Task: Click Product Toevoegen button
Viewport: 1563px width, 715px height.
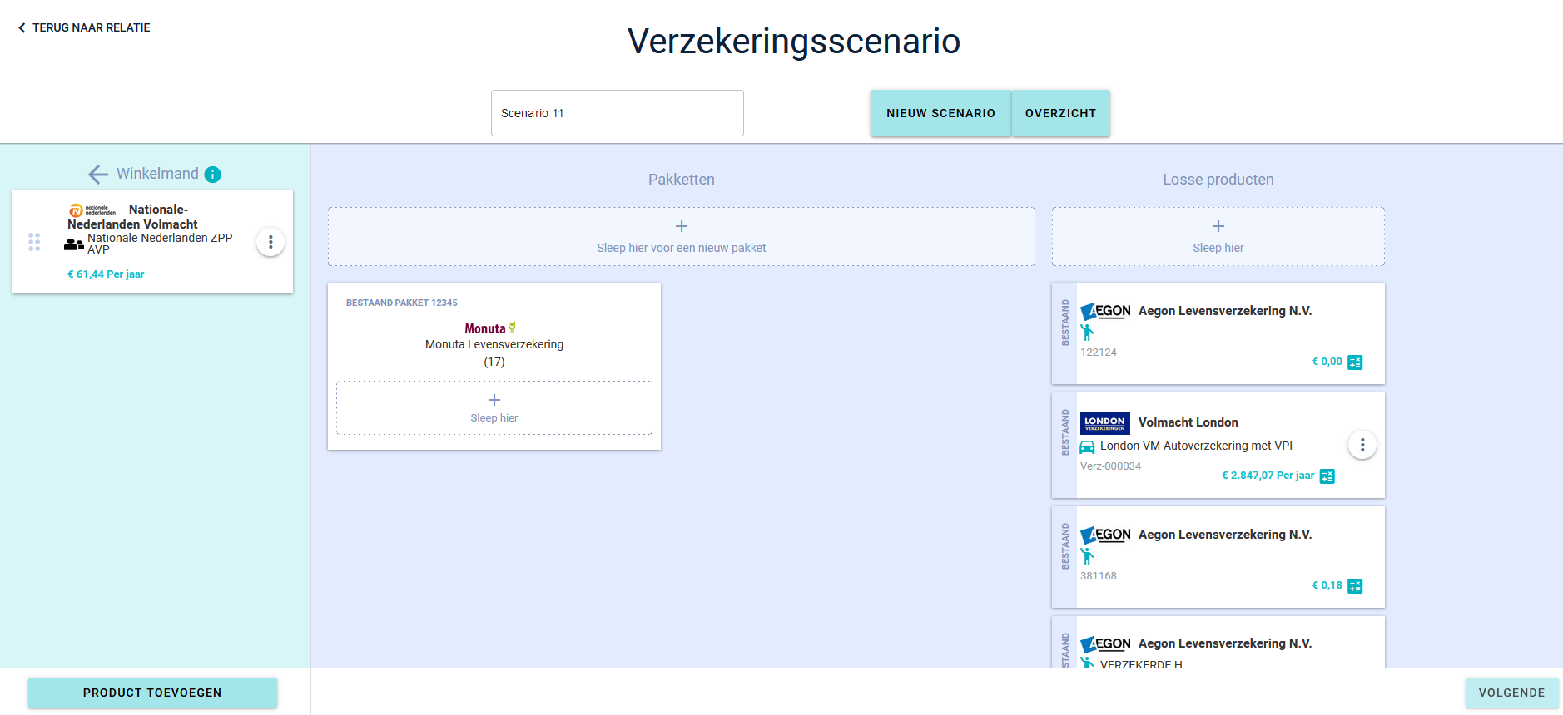Action: click(152, 693)
